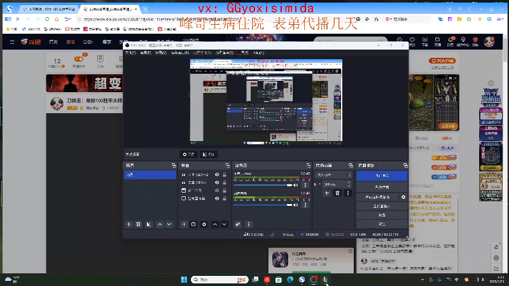This screenshot has height=286, width=509.
Task: Click Start Recording in Controls
Action: (x=382, y=187)
